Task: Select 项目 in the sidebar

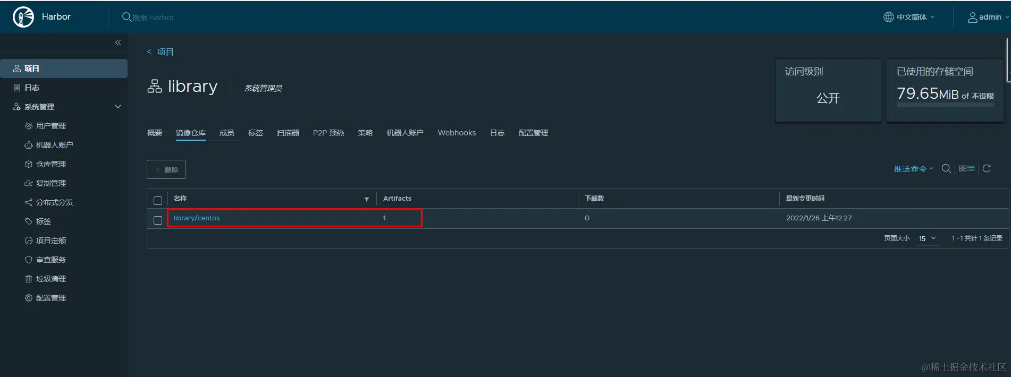Action: point(64,68)
